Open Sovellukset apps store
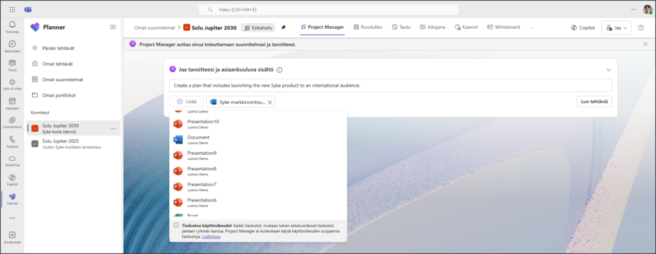Screen dimensions: 656x254 pyautogui.click(x=12, y=237)
